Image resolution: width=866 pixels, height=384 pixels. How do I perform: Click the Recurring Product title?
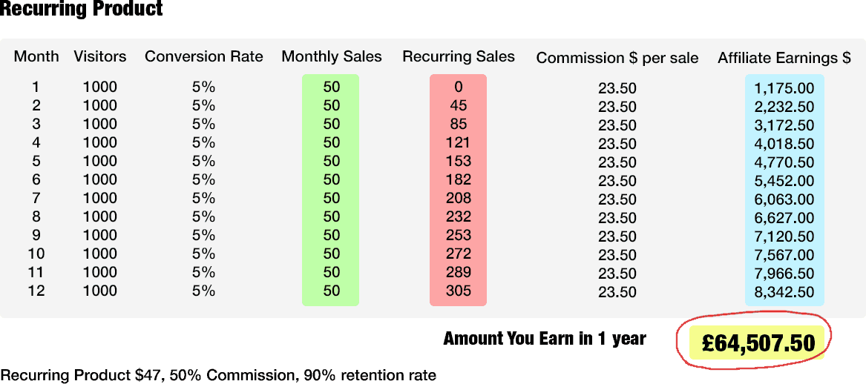point(82,10)
